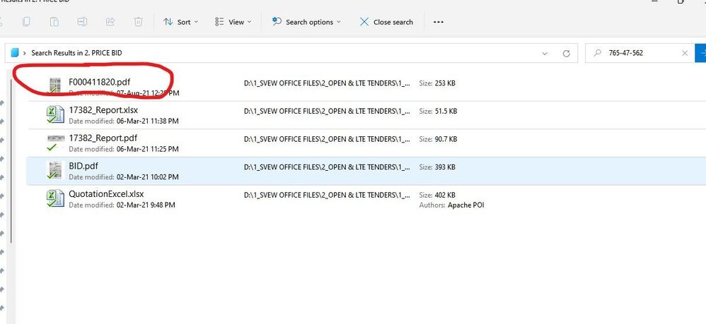
Task: Click the 'Search Results in 2. PRICE BID' breadcrumb
Action: pos(76,53)
